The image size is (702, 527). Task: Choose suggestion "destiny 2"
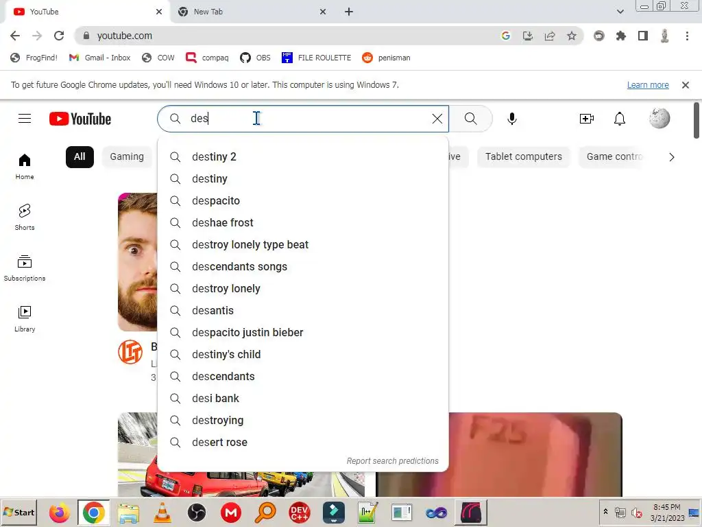click(x=303, y=157)
